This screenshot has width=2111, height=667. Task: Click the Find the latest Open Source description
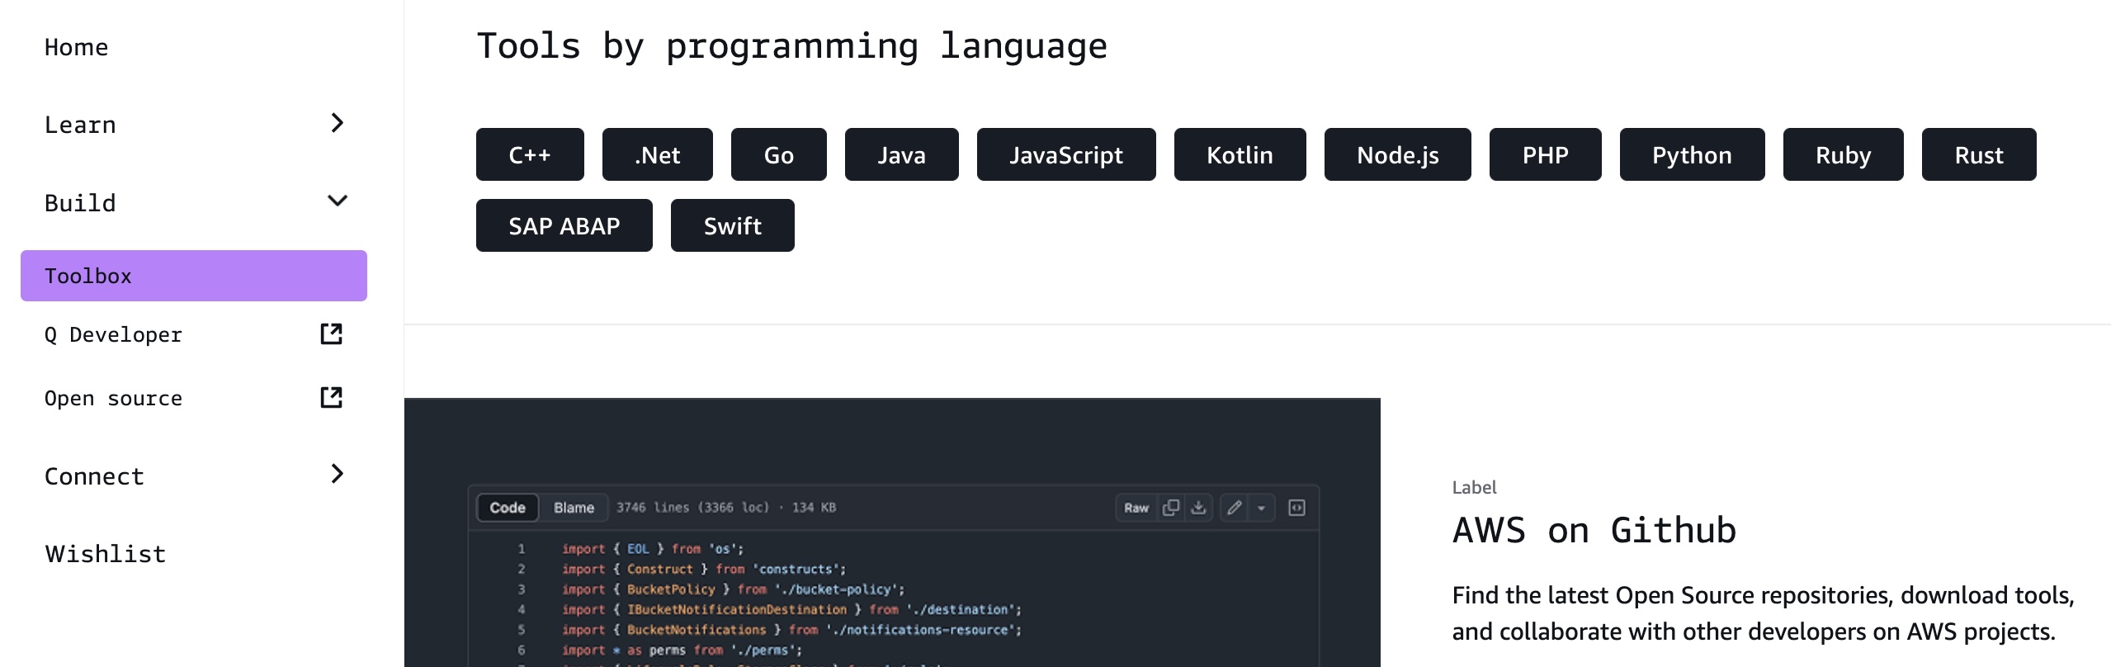tap(1764, 613)
